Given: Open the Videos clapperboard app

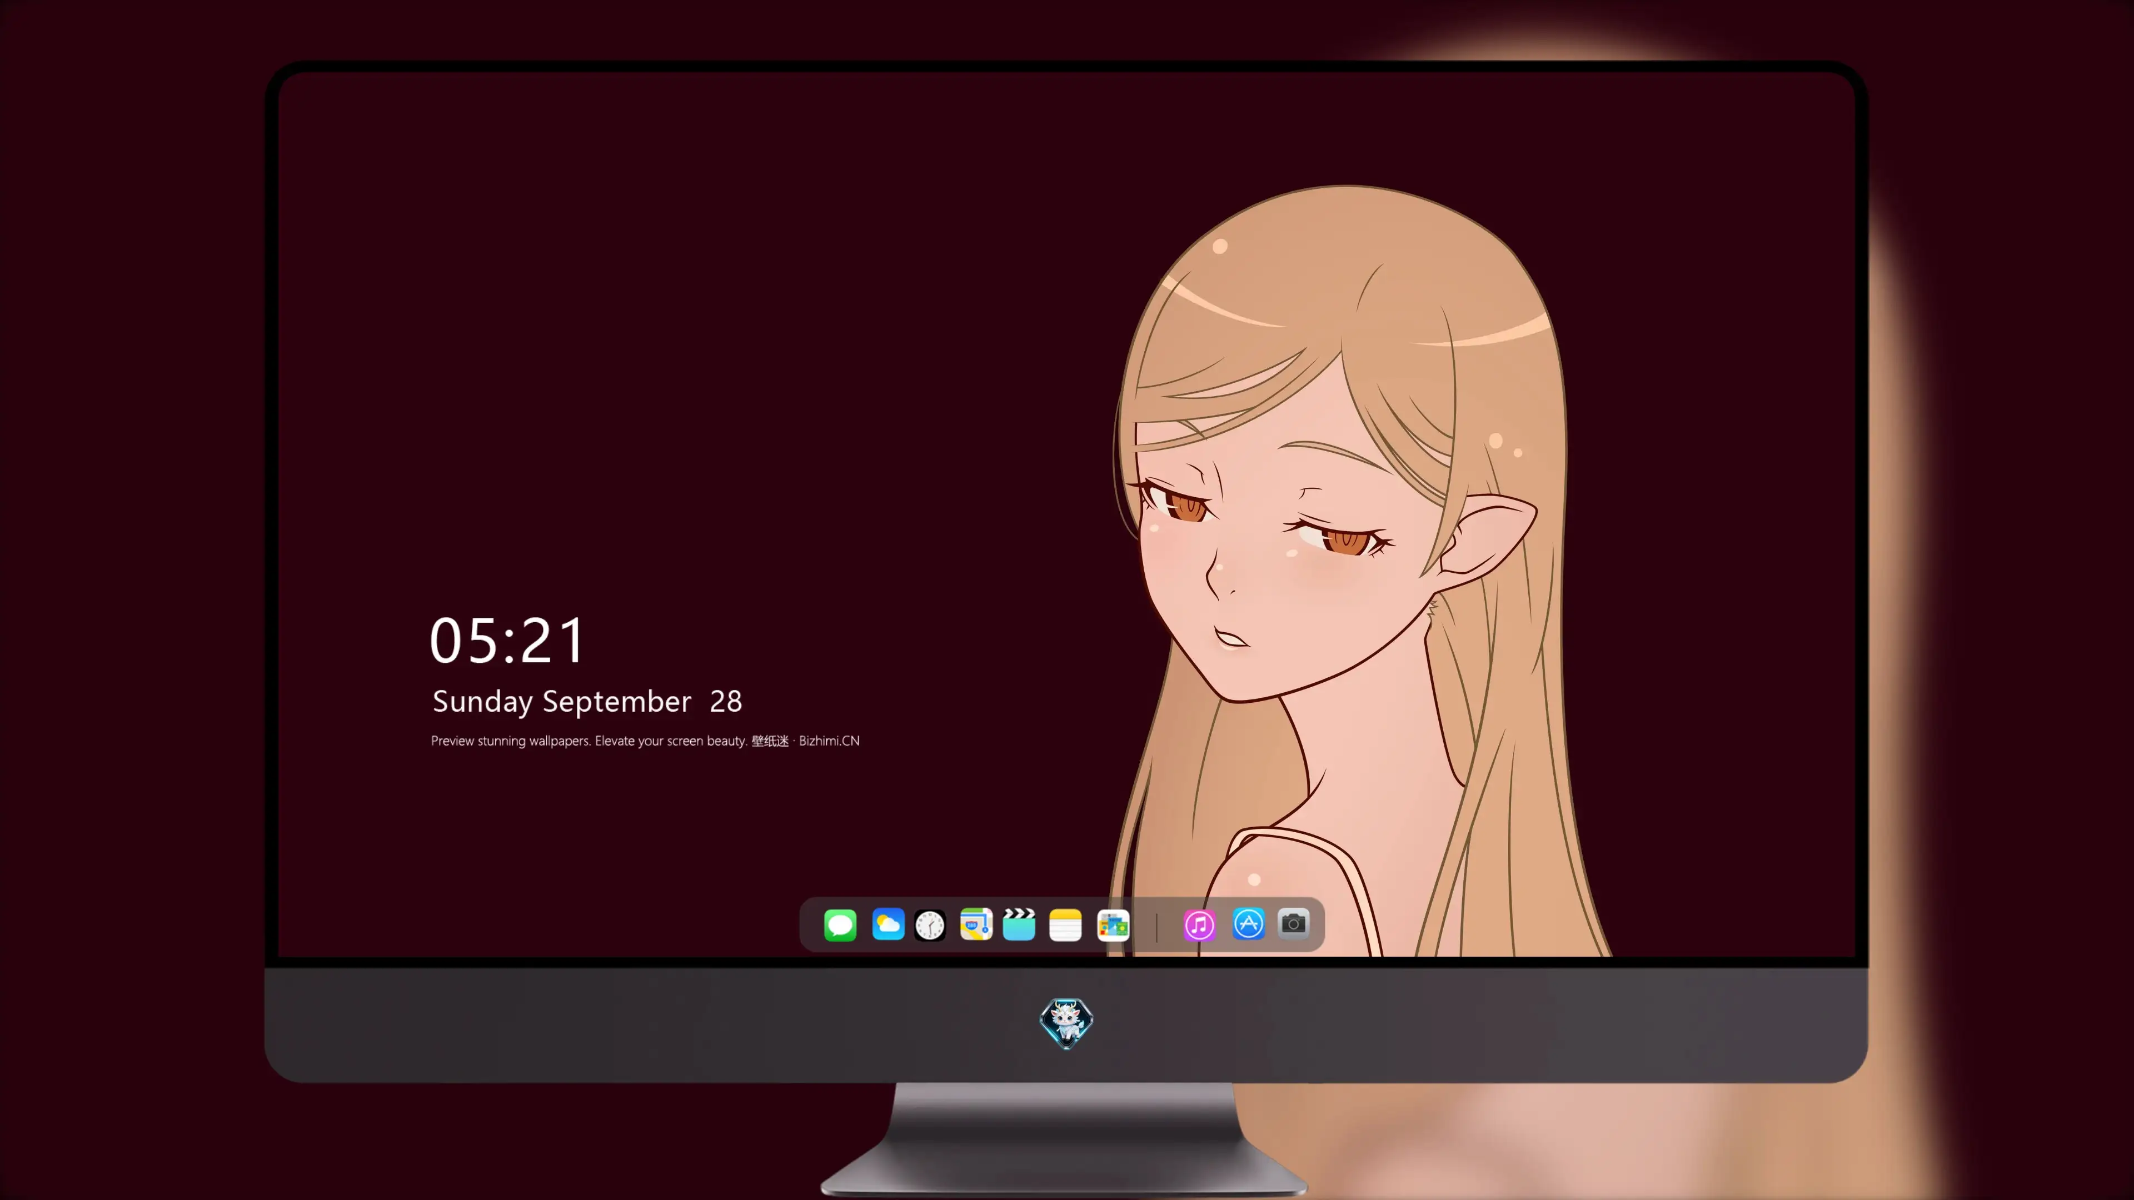Looking at the screenshot, I should (x=1019, y=924).
